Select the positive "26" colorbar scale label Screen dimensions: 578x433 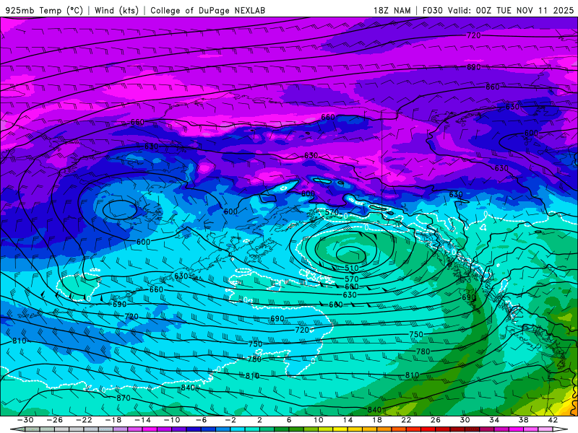[x=436, y=420]
